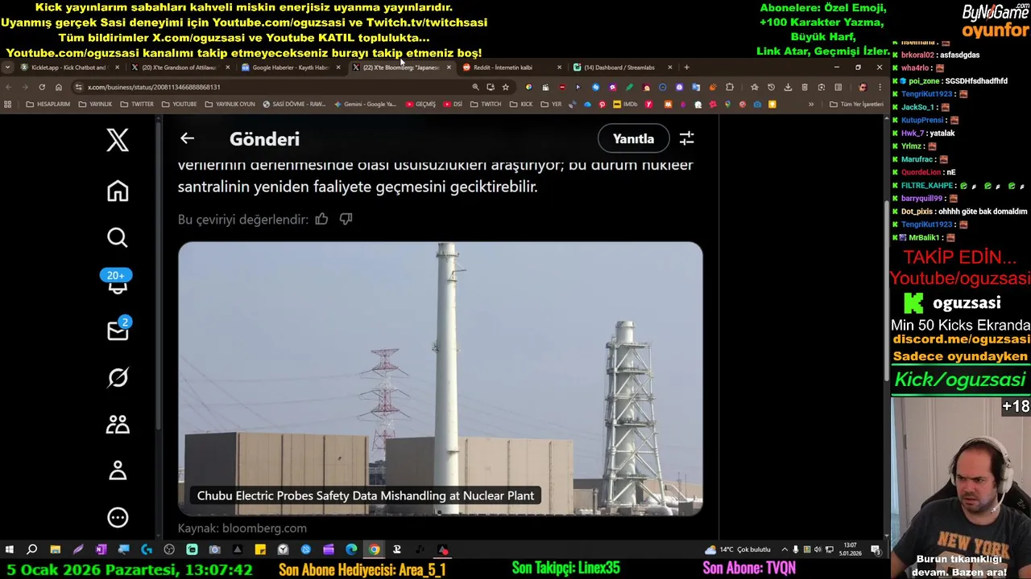Open reply sorting filter icon next to Yanıtla
The width and height of the screenshot is (1031, 579).
pyautogui.click(x=686, y=139)
